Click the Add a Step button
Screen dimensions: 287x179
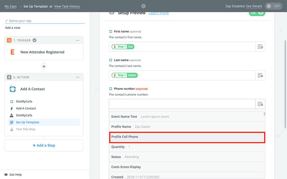(x=44, y=145)
